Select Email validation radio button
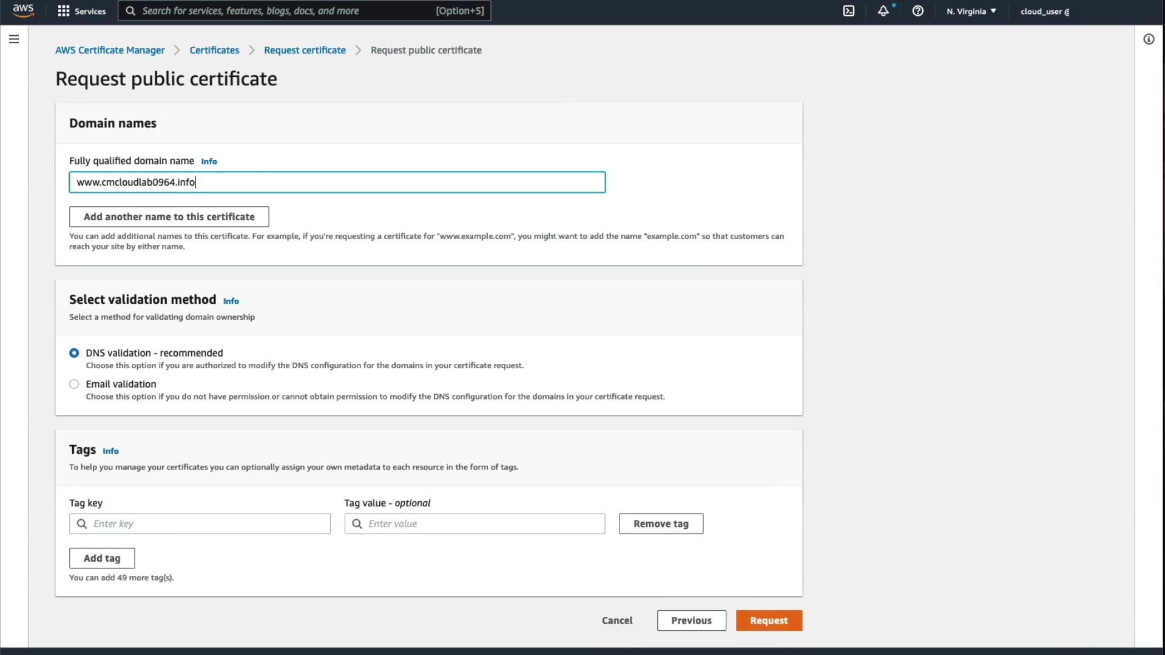Image resolution: width=1165 pixels, height=655 pixels. tap(74, 384)
